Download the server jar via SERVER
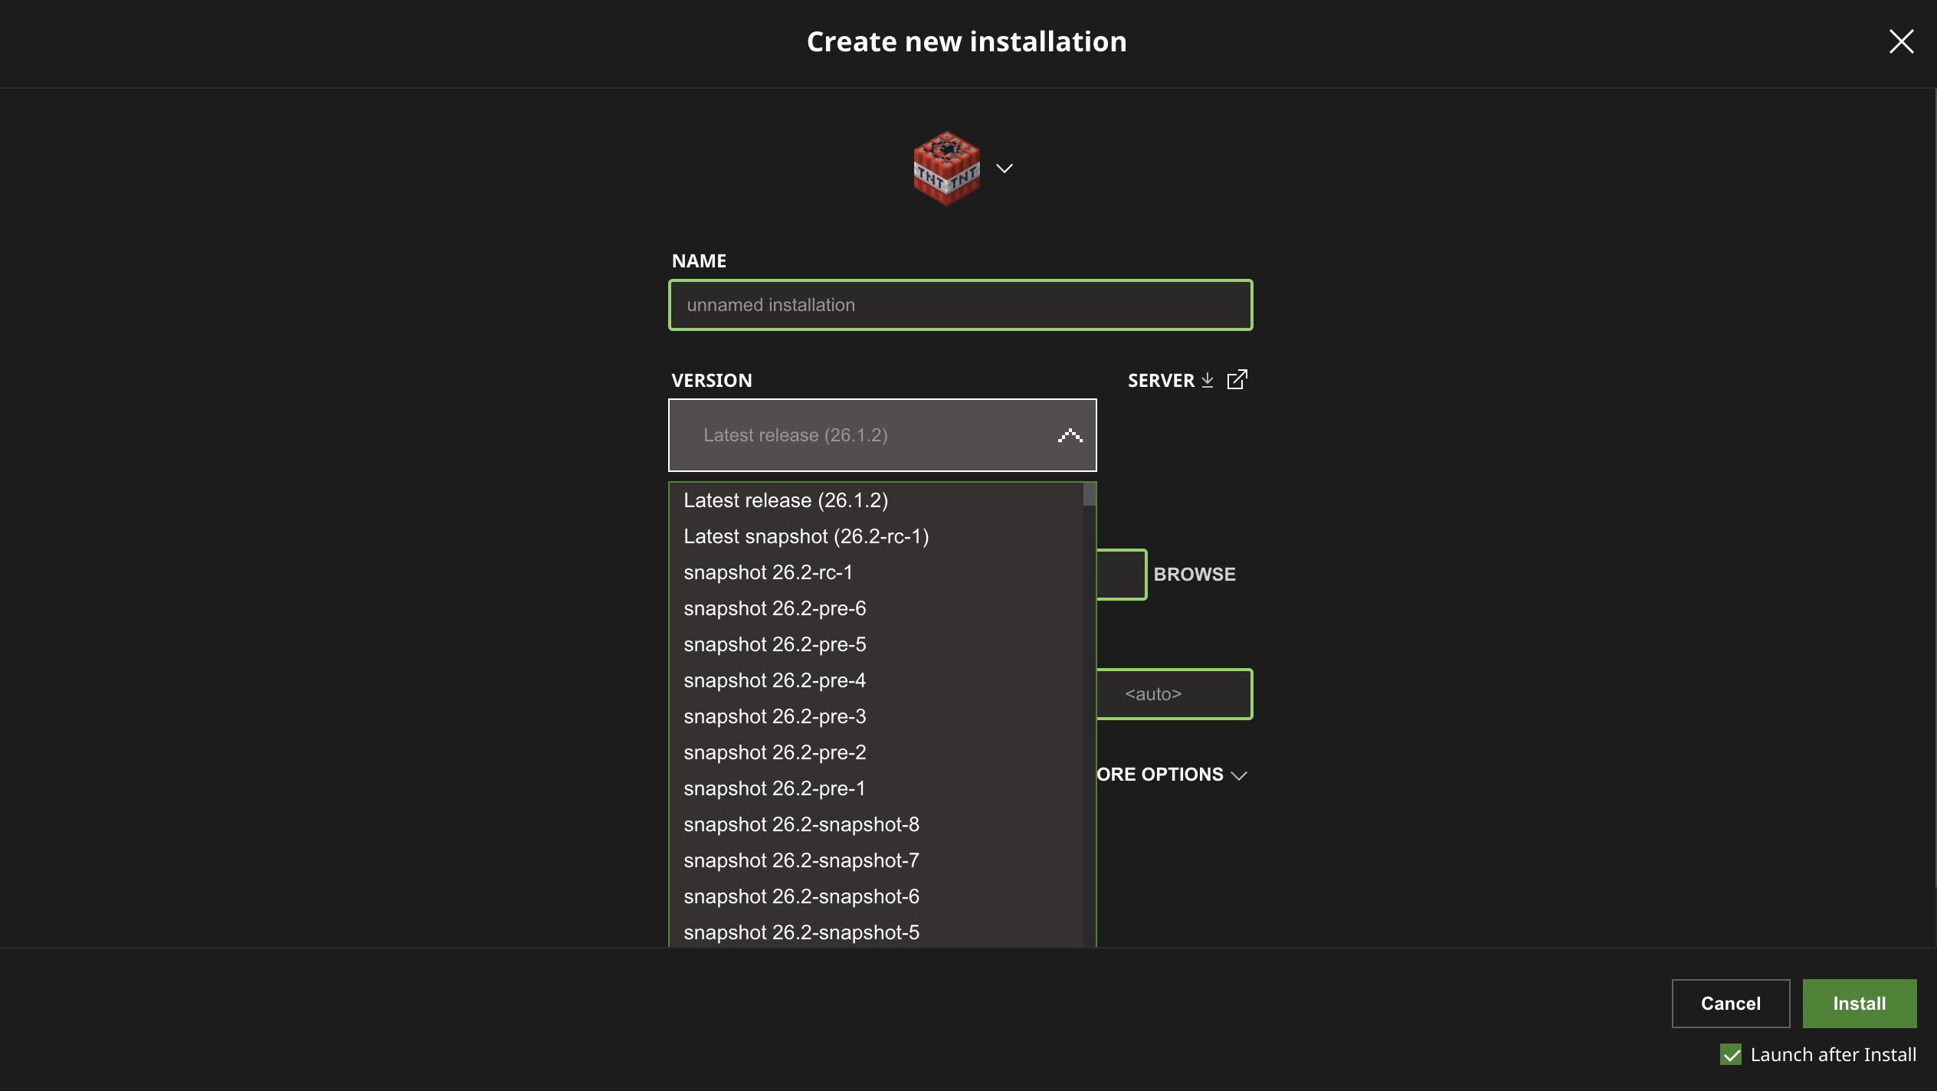Screen dimensions: 1937x1091 tap(1170, 381)
